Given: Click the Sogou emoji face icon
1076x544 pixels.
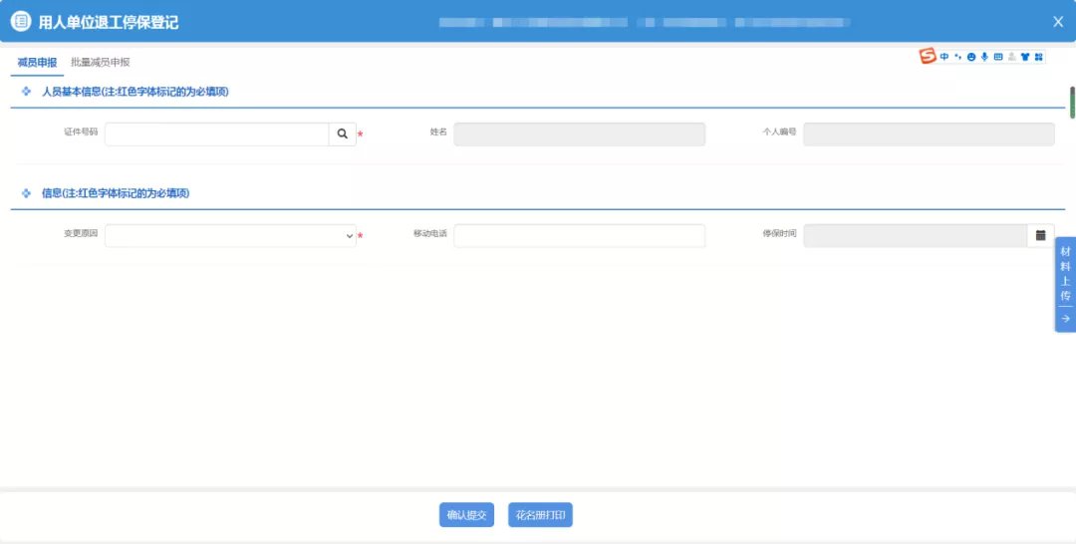Looking at the screenshot, I should click(x=970, y=57).
